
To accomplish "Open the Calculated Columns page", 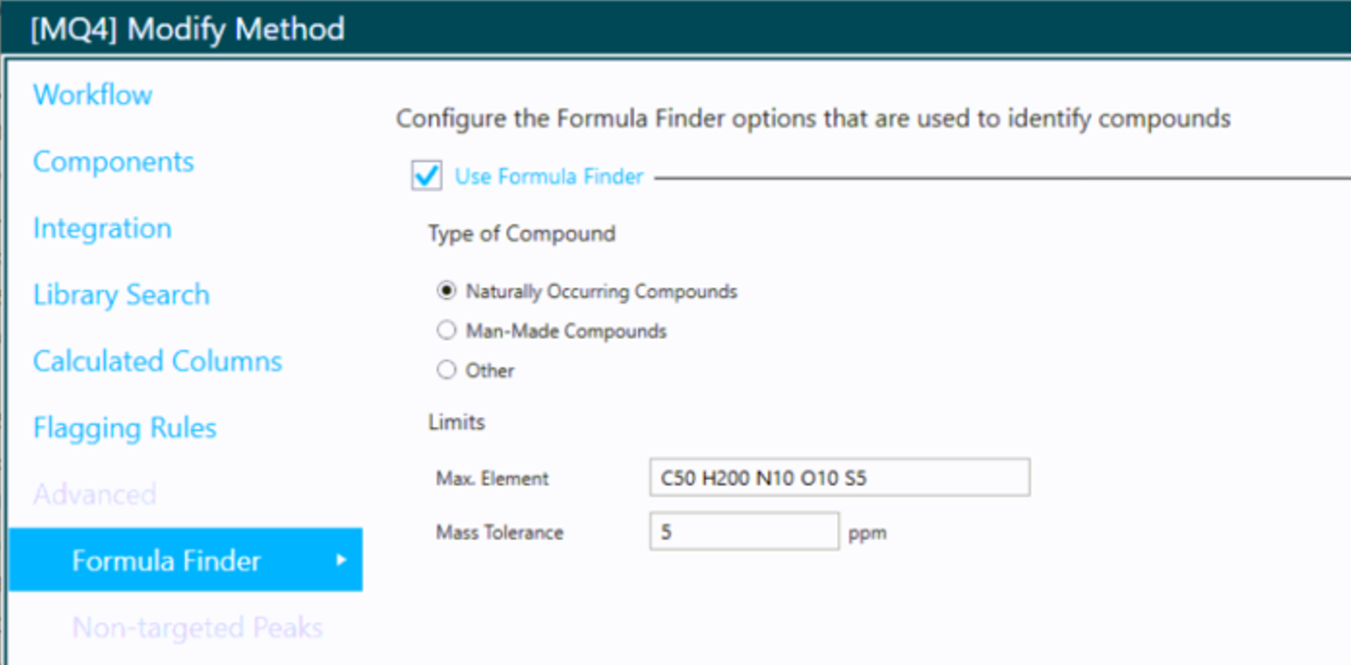I will [158, 361].
